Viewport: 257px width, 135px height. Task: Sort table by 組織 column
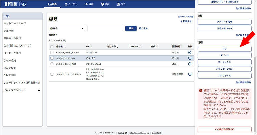coord(157,47)
